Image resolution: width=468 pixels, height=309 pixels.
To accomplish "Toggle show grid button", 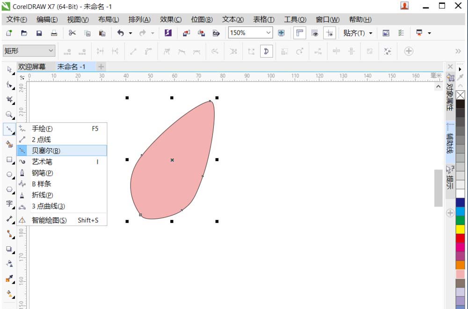I will click(x=315, y=33).
